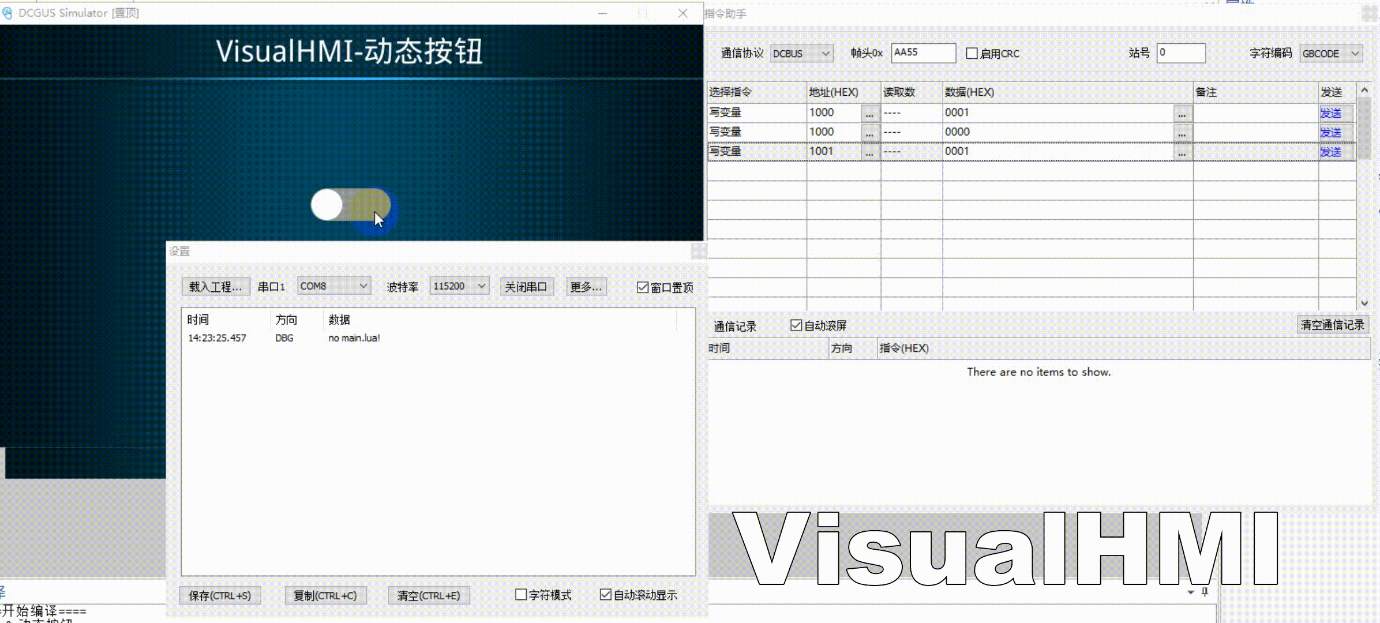Click 发送 link for the 1001 row
This screenshot has height=623, width=1380.
click(x=1331, y=152)
